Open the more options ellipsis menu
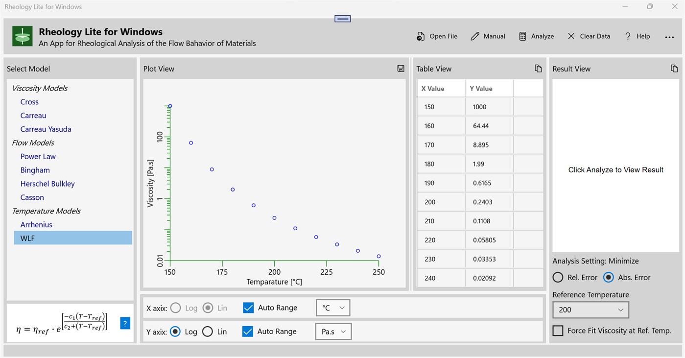The image size is (685, 358). pos(669,36)
